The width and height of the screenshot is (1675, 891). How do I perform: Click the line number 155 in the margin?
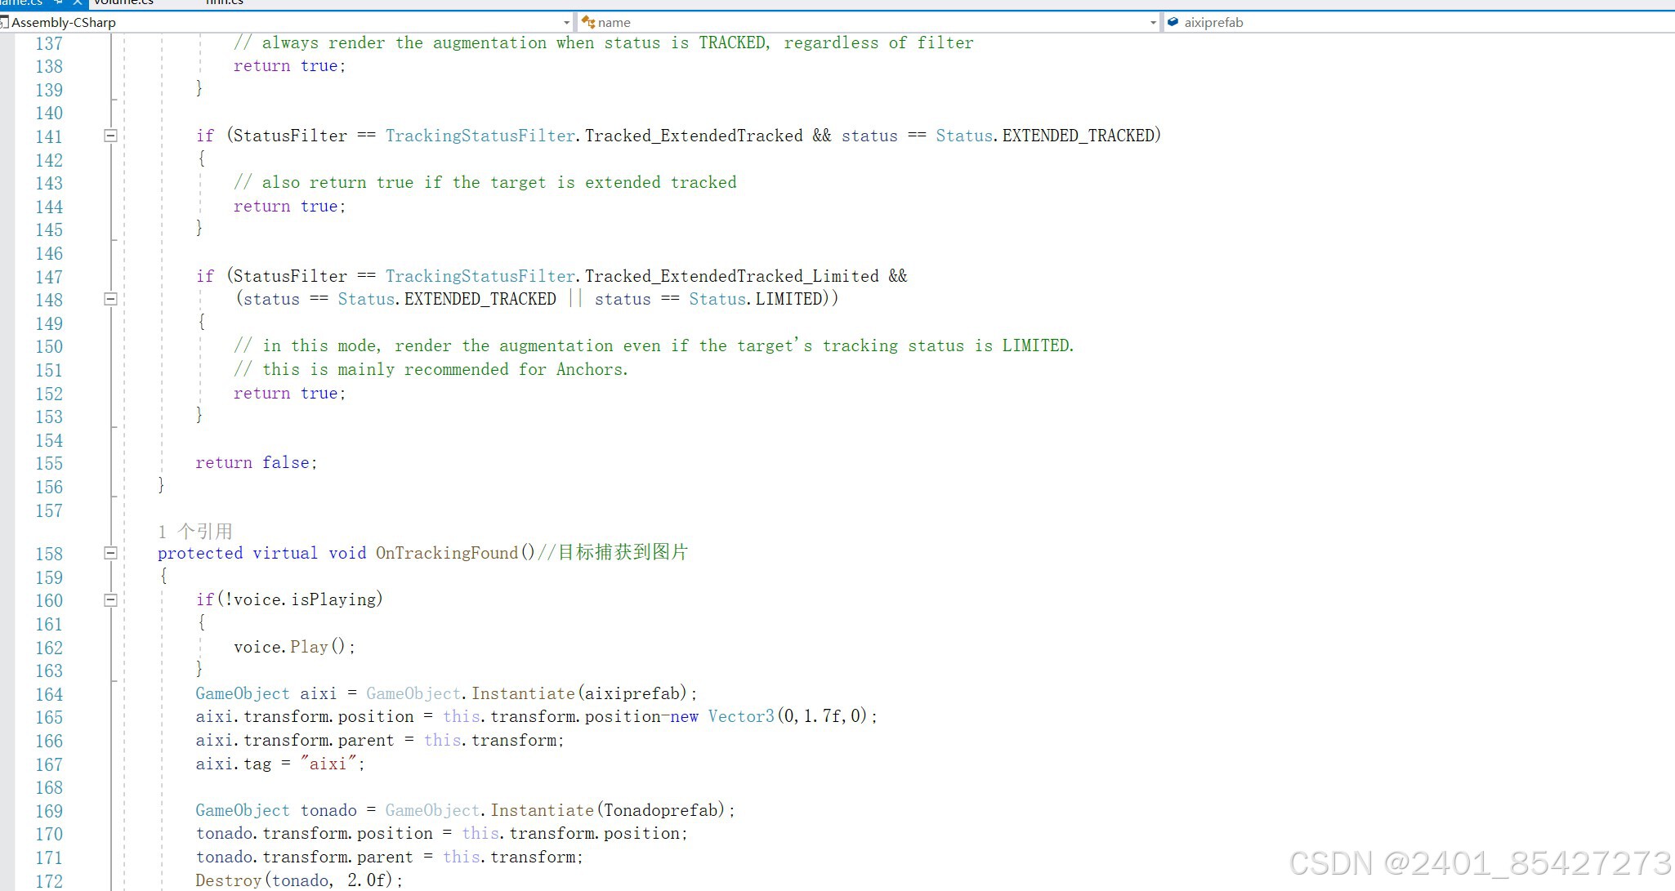coord(49,463)
